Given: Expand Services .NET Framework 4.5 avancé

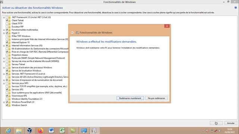Looking at the screenshot, I should click(4, 74).
